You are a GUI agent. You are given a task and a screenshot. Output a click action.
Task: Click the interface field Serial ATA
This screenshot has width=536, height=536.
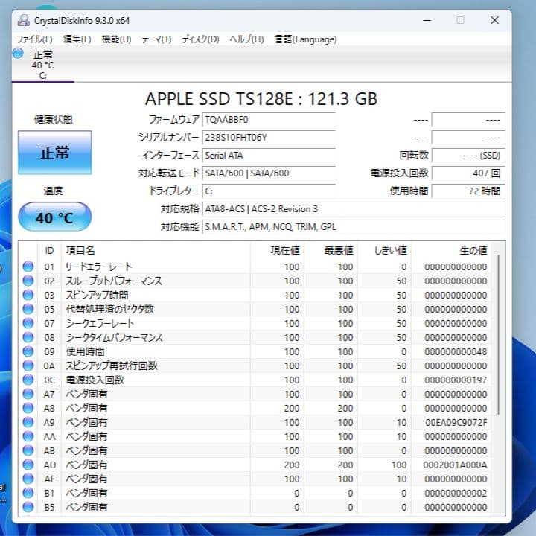[x=269, y=155]
